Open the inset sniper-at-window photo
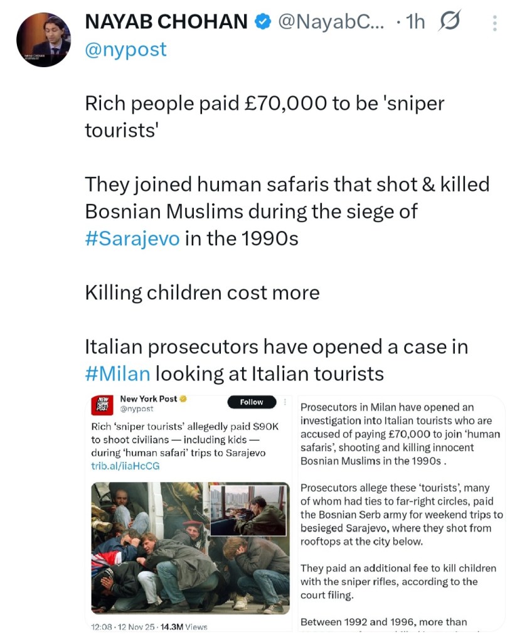 248,510
